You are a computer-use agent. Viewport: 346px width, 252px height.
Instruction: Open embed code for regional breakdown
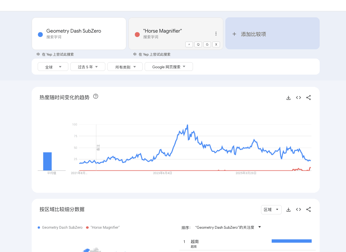coord(298,209)
